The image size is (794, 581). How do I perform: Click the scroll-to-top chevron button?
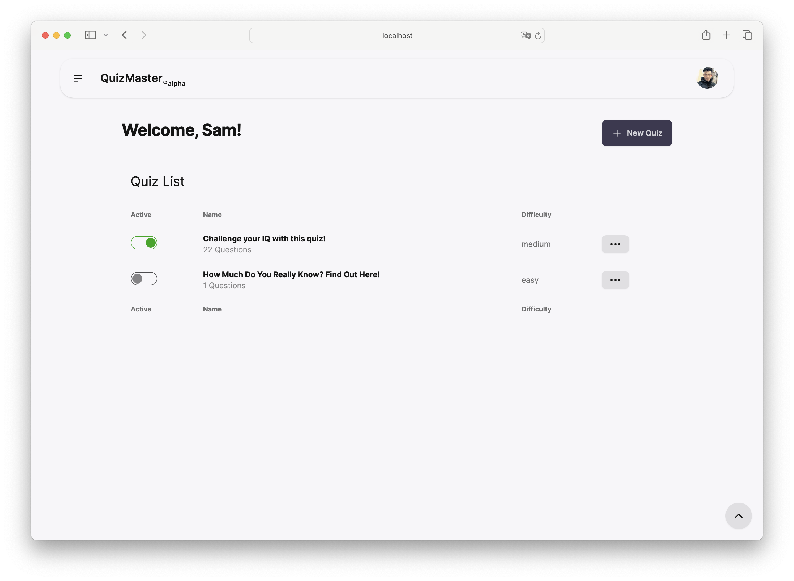[x=738, y=516]
